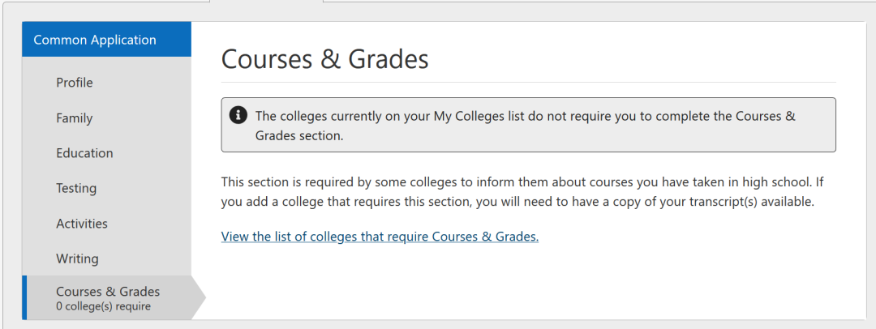Click the Courses & Grades page heading
Image resolution: width=876 pixels, height=329 pixels.
324,59
